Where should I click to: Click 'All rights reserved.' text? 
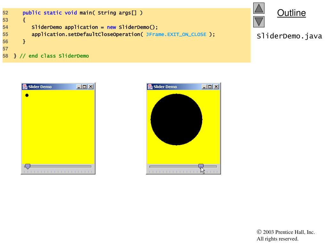click(x=278, y=239)
